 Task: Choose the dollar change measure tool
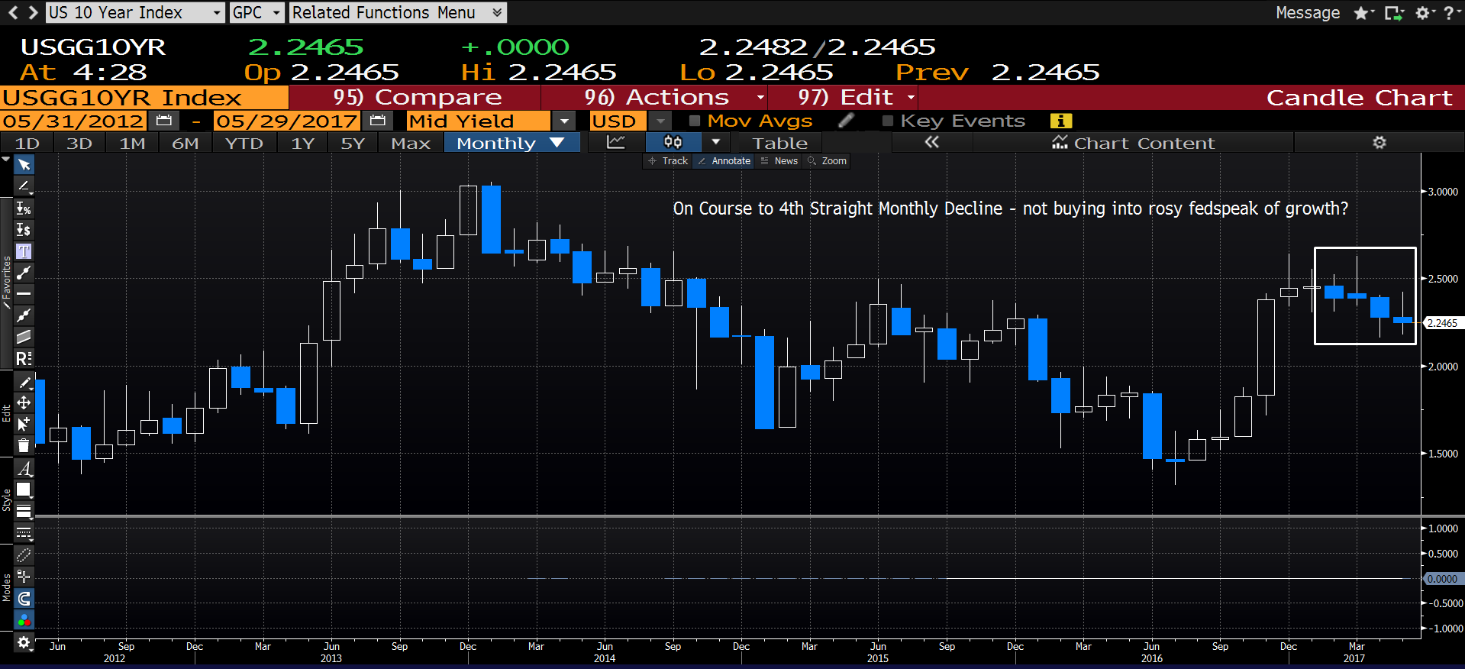(24, 230)
